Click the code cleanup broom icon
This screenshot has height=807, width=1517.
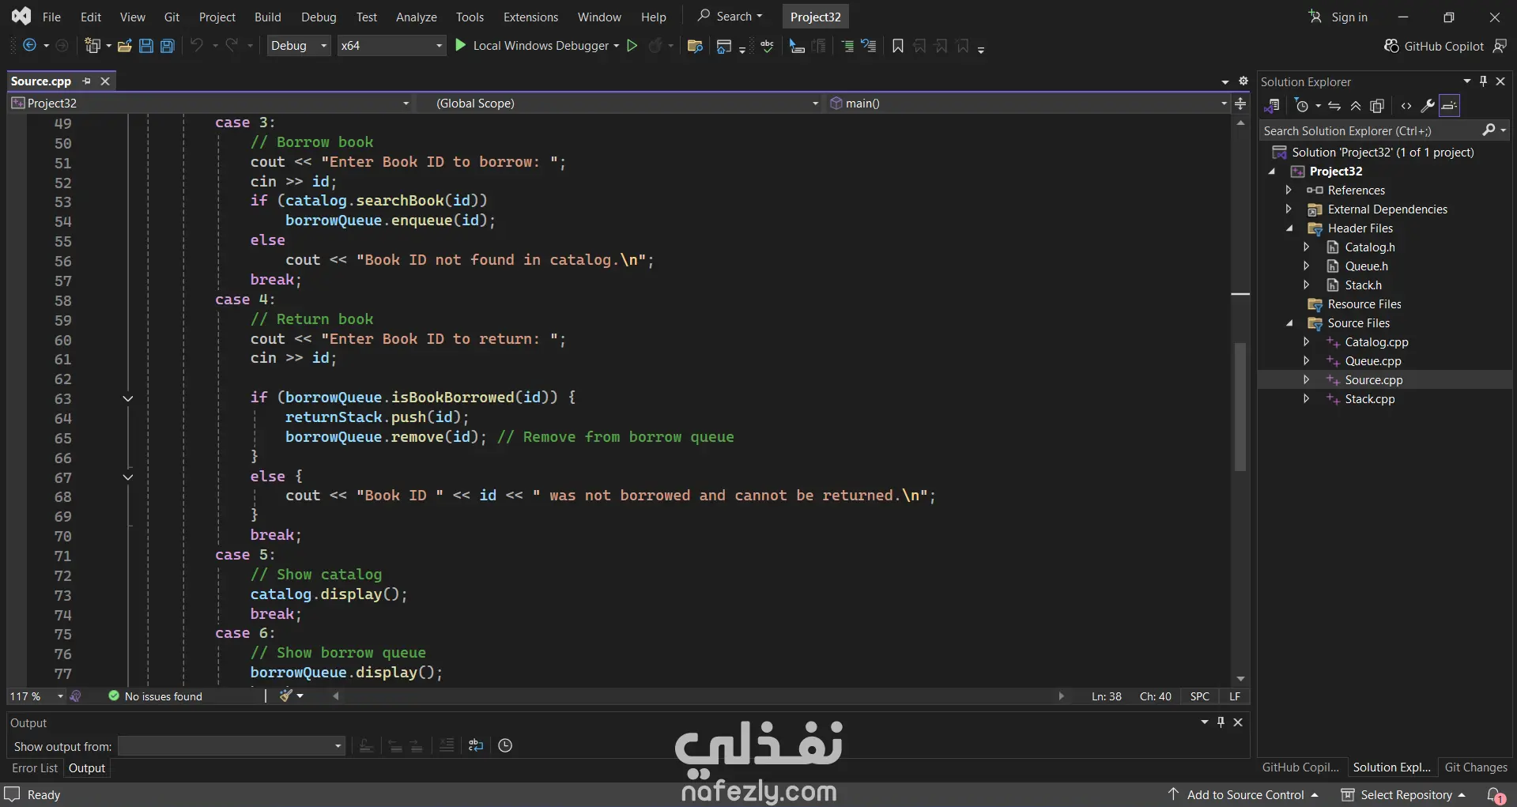point(286,696)
